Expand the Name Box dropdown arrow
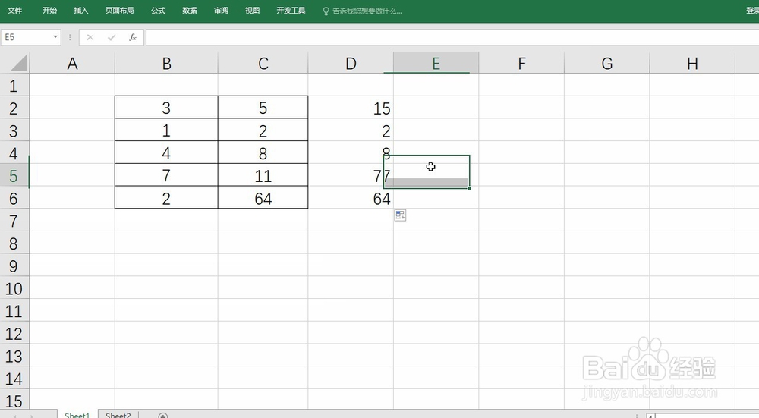The width and height of the screenshot is (759, 418). click(x=55, y=37)
